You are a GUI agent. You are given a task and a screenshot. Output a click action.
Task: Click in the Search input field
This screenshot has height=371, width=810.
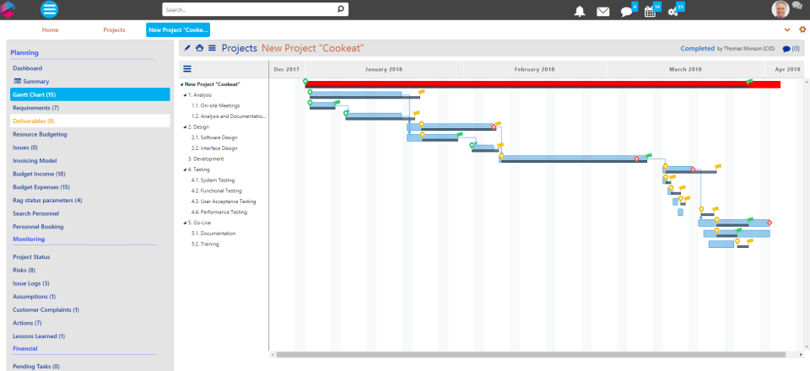pyautogui.click(x=249, y=10)
